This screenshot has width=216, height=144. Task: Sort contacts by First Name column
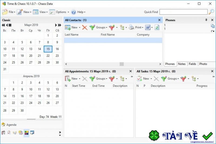pyautogui.click(x=118, y=35)
